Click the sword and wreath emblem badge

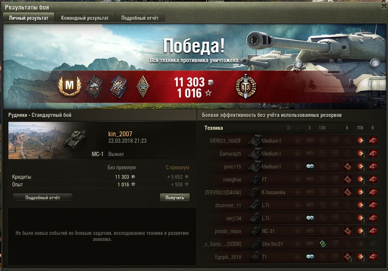point(246,86)
